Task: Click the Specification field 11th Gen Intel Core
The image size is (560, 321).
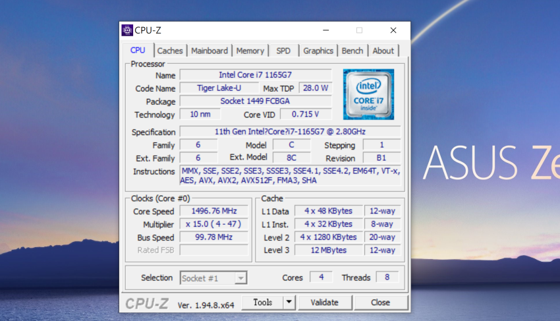Action: tap(290, 132)
